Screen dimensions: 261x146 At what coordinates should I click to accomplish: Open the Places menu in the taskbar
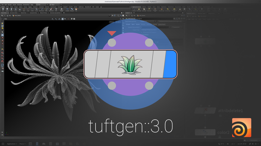23,144
